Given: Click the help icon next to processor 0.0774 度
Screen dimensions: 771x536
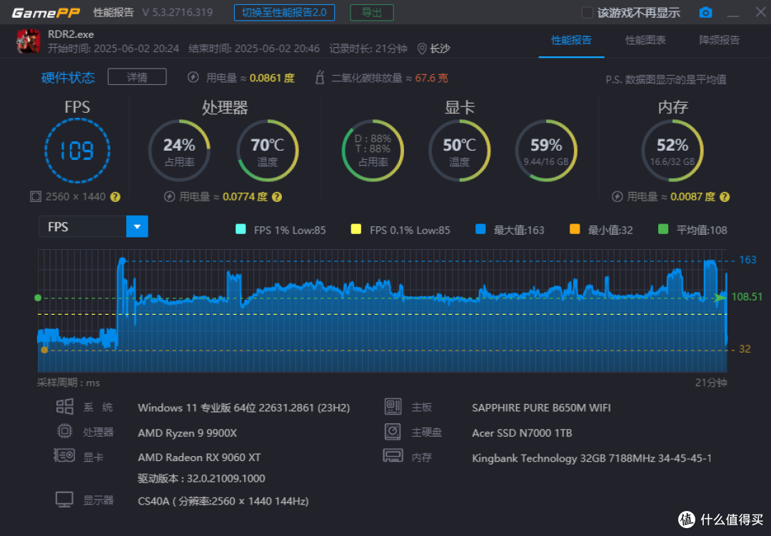Looking at the screenshot, I should tap(277, 197).
